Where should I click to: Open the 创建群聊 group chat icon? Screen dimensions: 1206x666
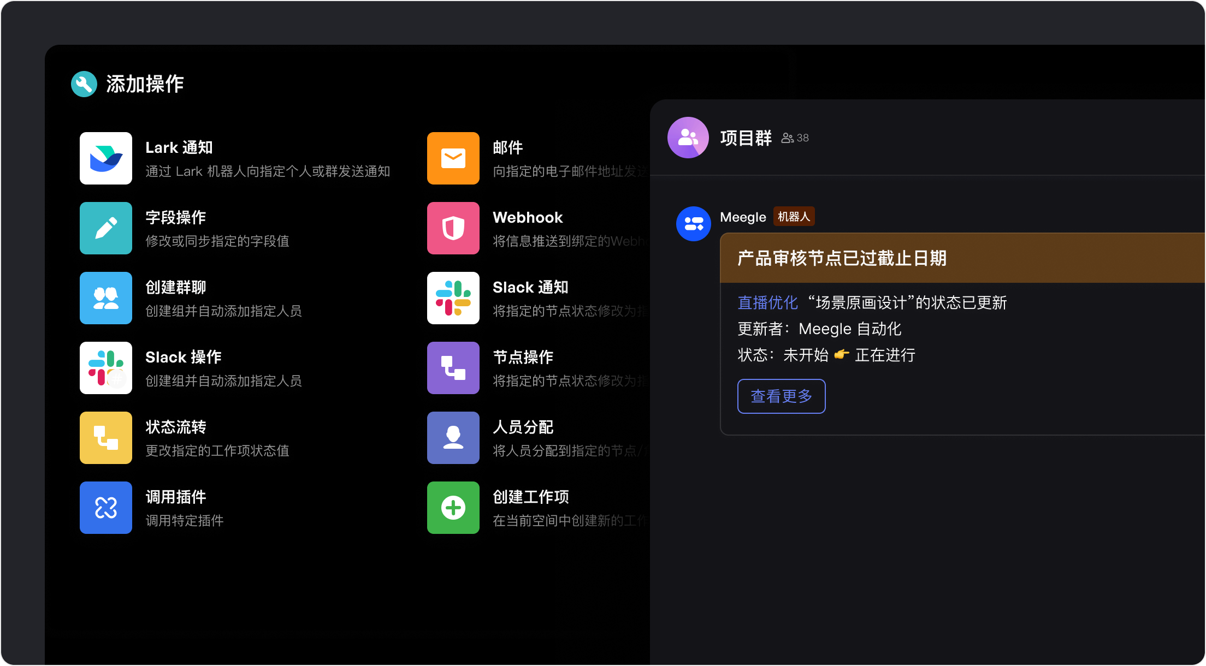pyautogui.click(x=106, y=298)
